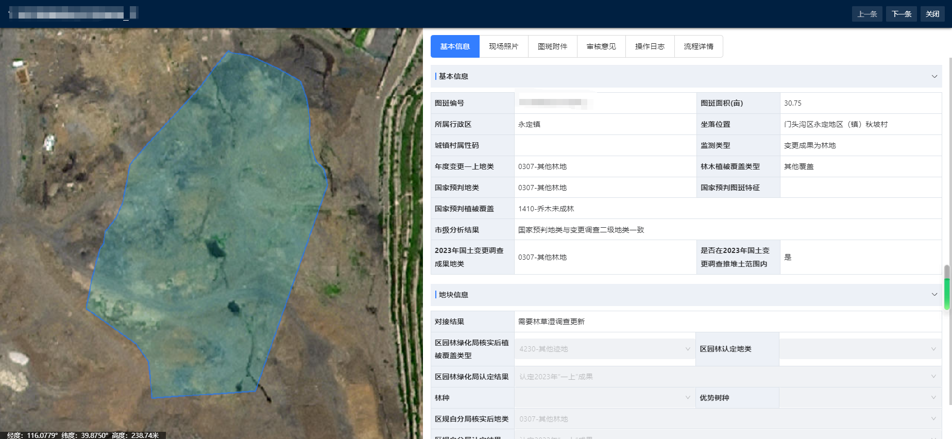Click the 变更成果为林地 monitoring type value

click(x=810, y=145)
